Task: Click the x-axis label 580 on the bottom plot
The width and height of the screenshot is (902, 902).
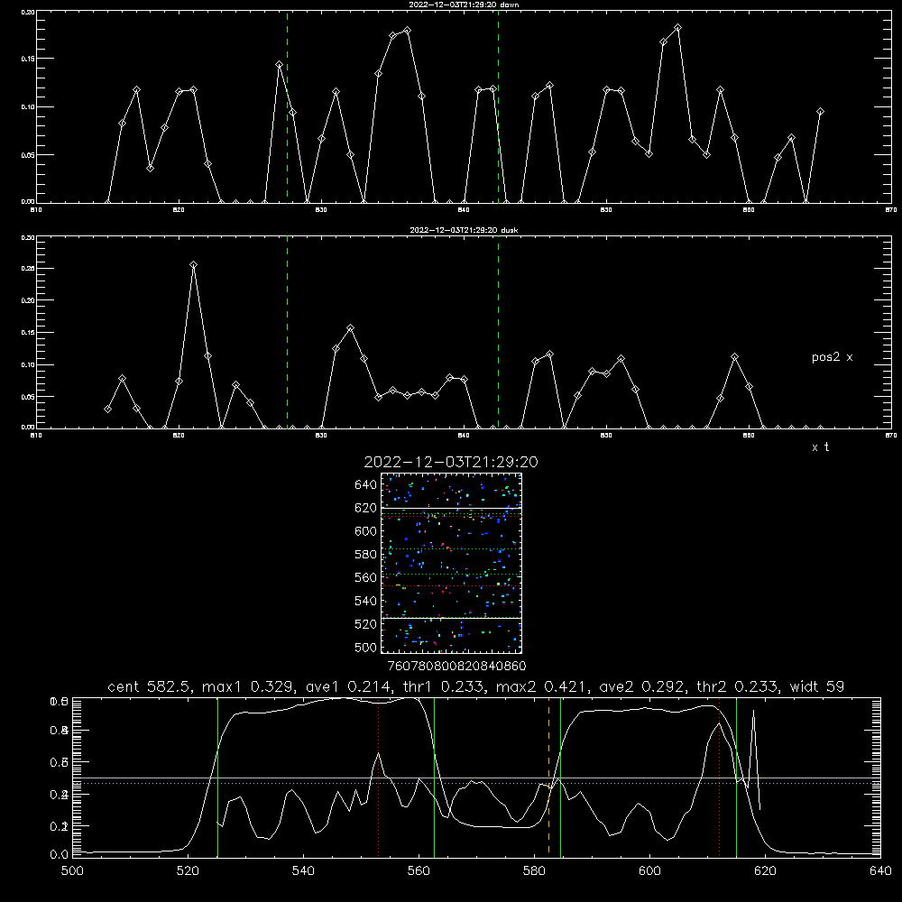Action: 534,871
